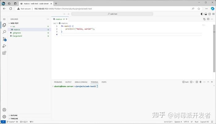Screen dimensions: 216x124
Task: Open notifications bell in status bar
Action: (x=212, y=122)
